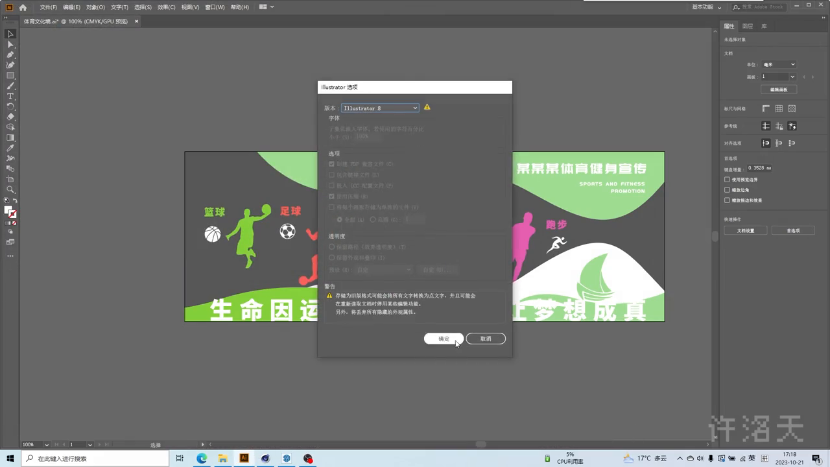Select the Gradient tool
Viewport: 830px width, 467px height.
[x=10, y=138]
